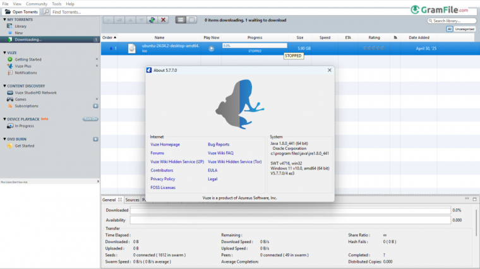The height and width of the screenshot is (269, 480).
Task: Add a subscription with the plus icon
Action: (x=95, y=106)
